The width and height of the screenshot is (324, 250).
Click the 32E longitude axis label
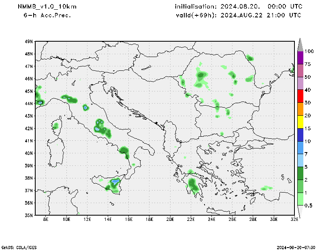[294, 219]
